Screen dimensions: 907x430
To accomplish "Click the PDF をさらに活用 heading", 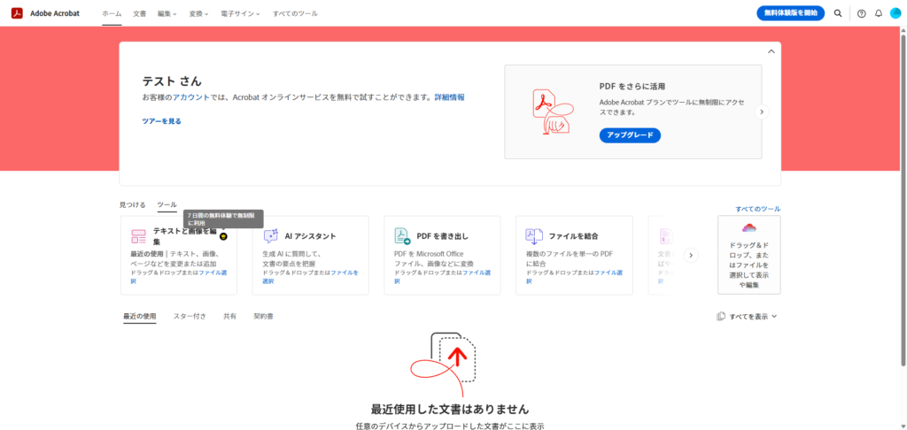I will pos(632,86).
